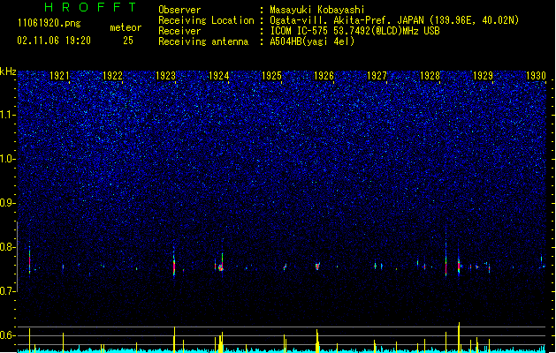Click the Ogata-vill. Akita-Pref. JAPAN location text
The width and height of the screenshot is (556, 353).
coord(394,20)
